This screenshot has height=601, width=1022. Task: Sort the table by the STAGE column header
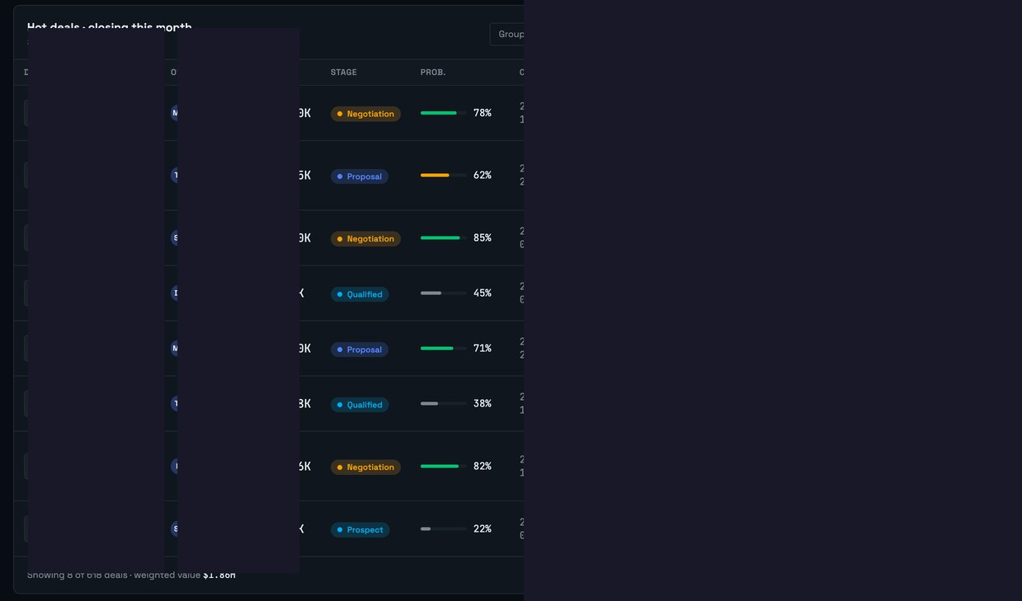[343, 73]
